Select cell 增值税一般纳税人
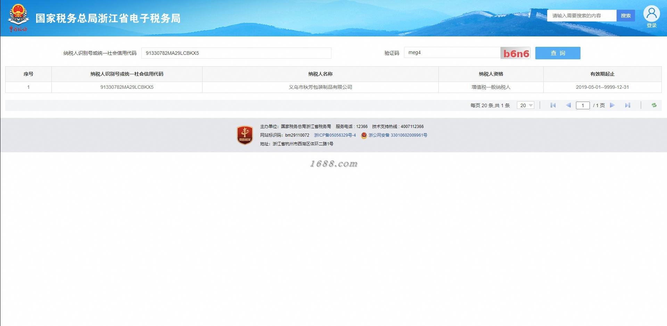Image resolution: width=667 pixels, height=326 pixels. [x=491, y=87]
